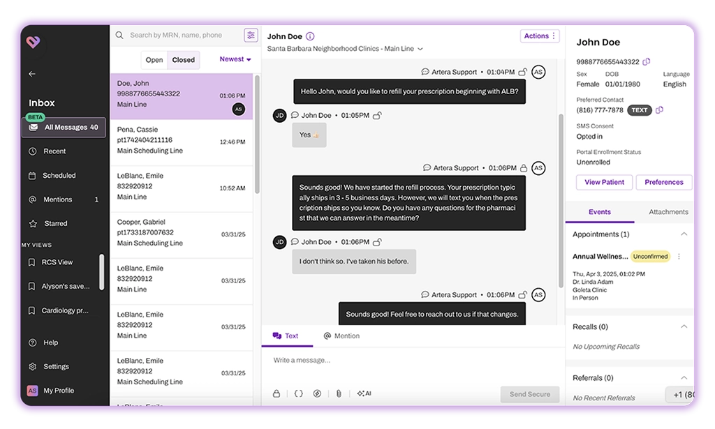This screenshot has width=715, height=429.
Task: Collapse the Appointments section
Action: (684, 234)
